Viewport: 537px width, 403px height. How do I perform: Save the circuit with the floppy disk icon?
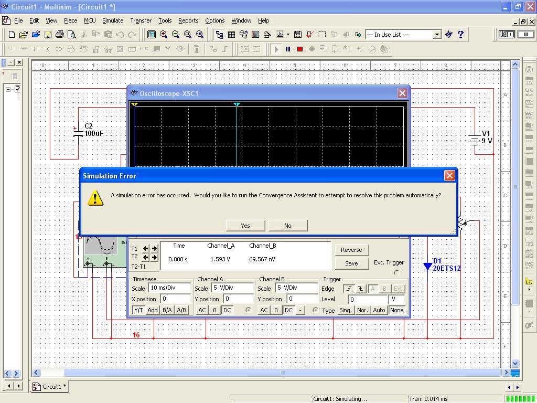tap(48, 34)
